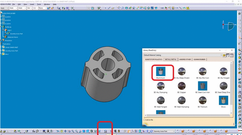The image size is (242, 135).
Task: Expand the PartBody tree node
Action: pyautogui.click(x=1, y=27)
